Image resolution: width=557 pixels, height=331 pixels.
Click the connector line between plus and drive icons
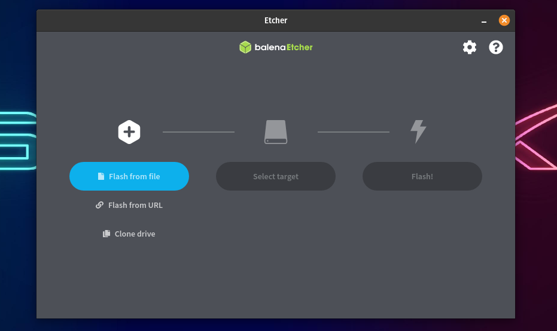[199, 132]
